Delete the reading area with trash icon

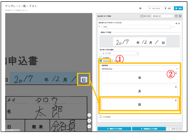[179, 23]
